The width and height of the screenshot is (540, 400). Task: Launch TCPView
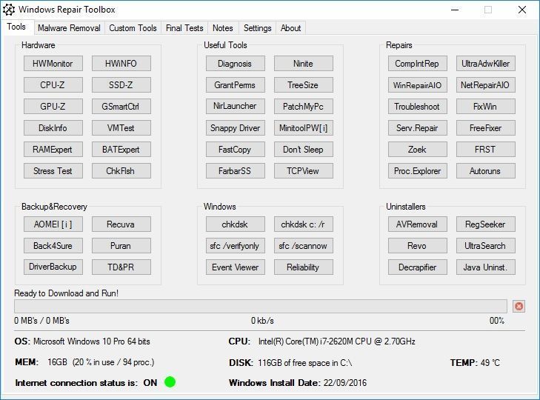point(304,171)
